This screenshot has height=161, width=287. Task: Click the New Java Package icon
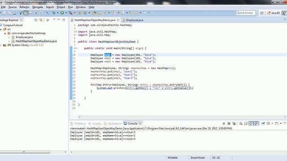(x=80, y=13)
